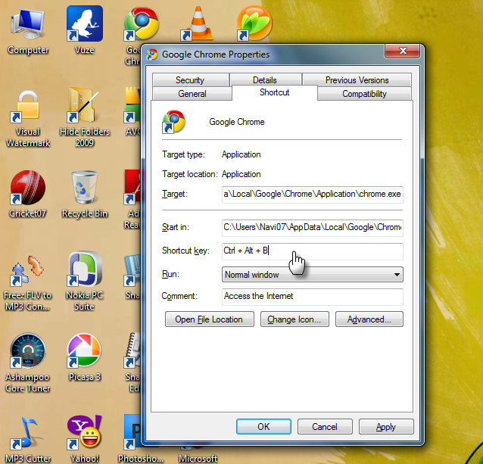The height and width of the screenshot is (464, 483).
Task: Select the Recycle Bin icon
Action: (84, 194)
